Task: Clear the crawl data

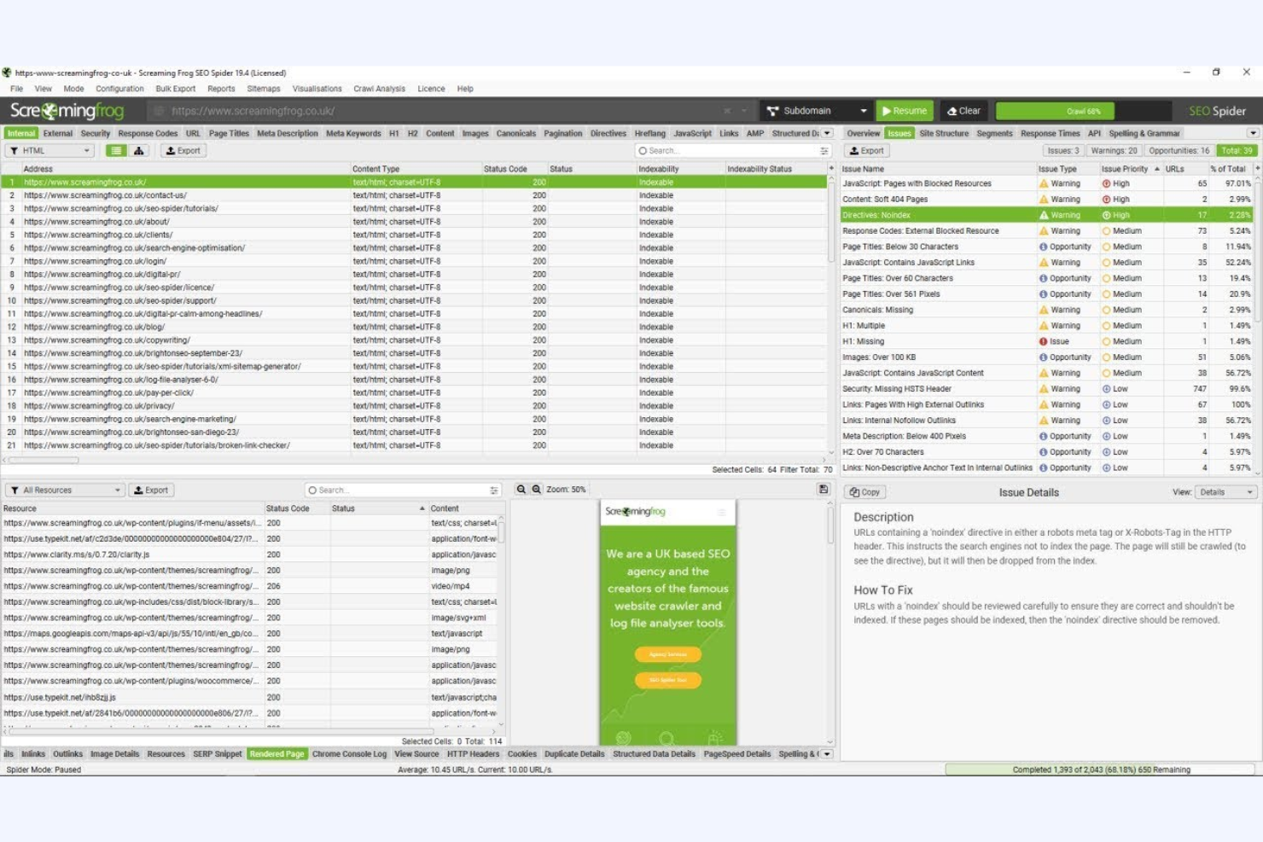Action: (964, 111)
